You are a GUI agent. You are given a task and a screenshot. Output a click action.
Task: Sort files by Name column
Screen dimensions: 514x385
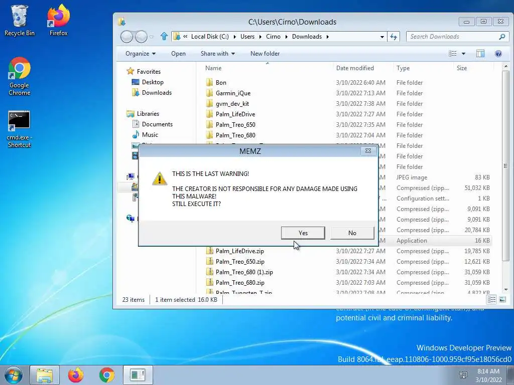tap(213, 68)
